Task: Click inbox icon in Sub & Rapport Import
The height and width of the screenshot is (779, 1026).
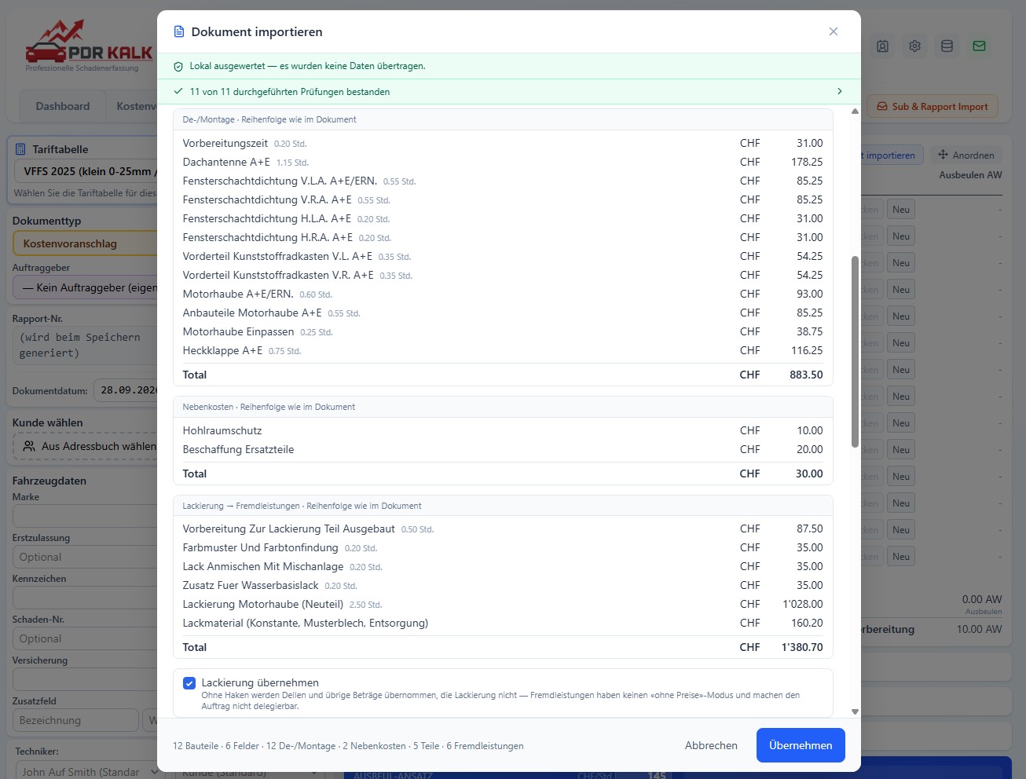Action: [x=882, y=107]
